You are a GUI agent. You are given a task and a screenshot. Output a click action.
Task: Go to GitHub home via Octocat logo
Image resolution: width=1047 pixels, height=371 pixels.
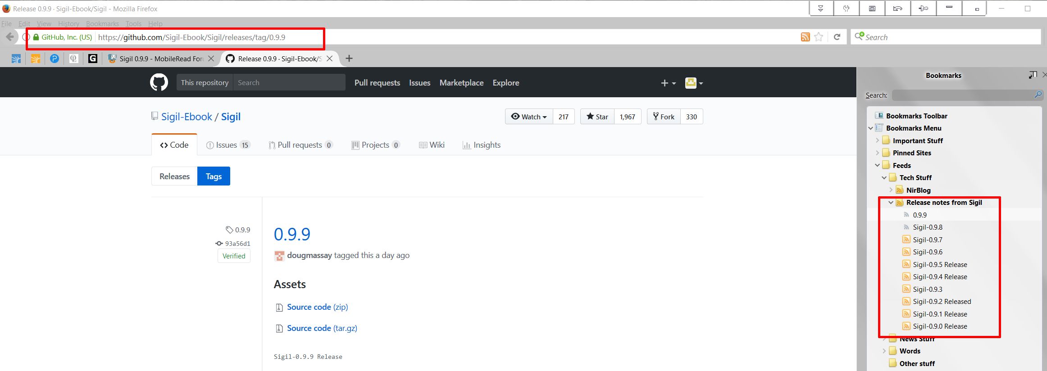tap(159, 82)
